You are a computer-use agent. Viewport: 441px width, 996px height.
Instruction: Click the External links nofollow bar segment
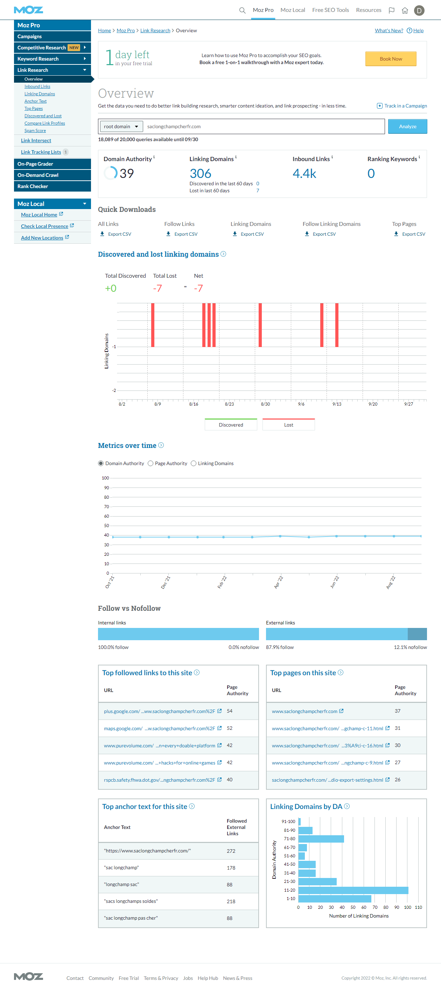click(x=417, y=634)
